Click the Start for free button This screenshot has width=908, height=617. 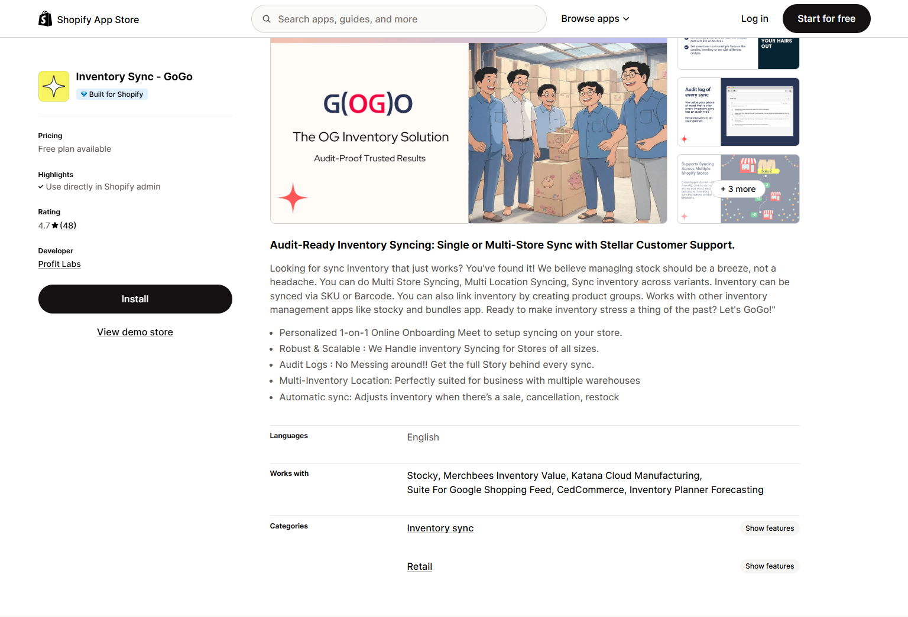(826, 19)
